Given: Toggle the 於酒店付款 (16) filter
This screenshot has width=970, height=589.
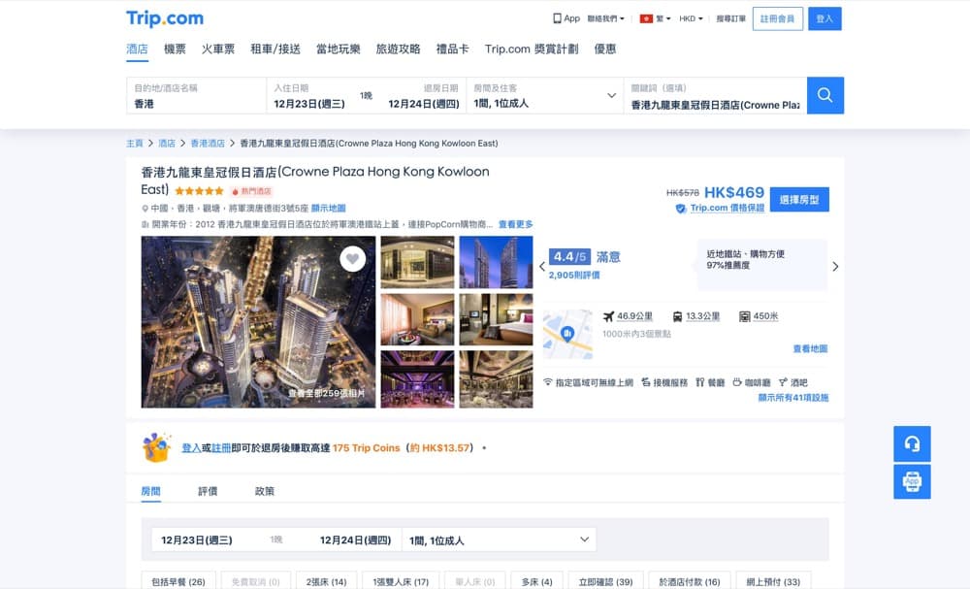Looking at the screenshot, I should coord(689,581).
